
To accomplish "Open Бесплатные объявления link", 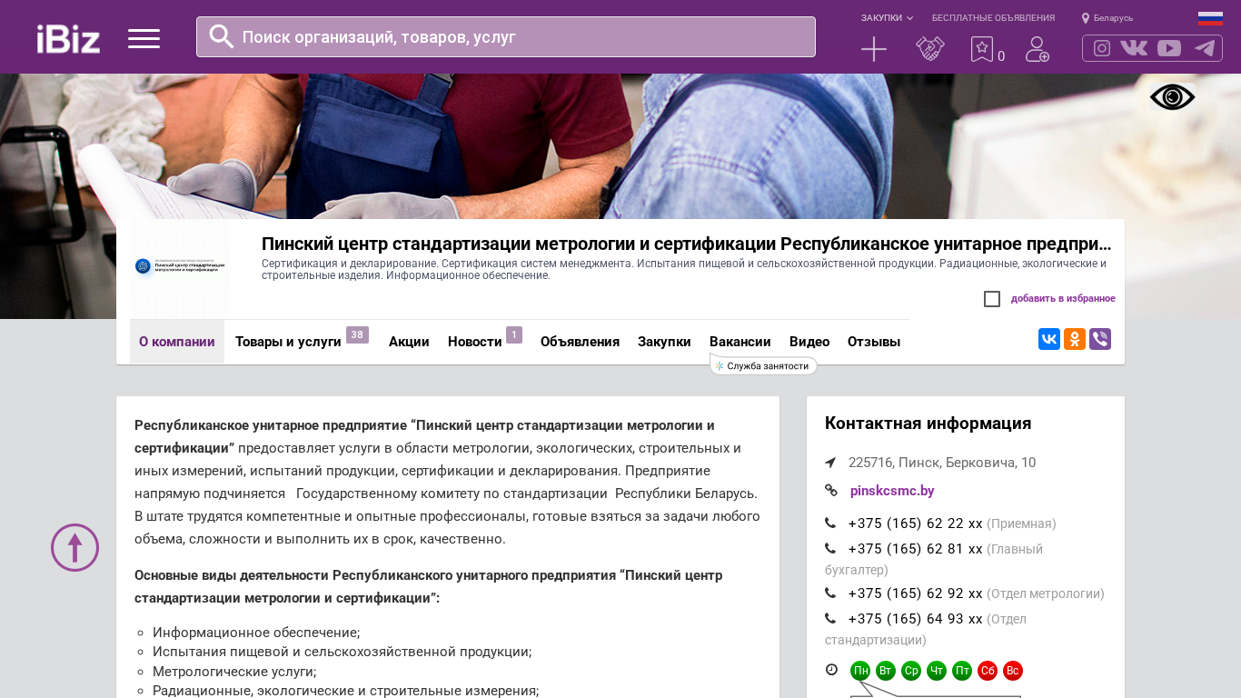I will [x=993, y=18].
